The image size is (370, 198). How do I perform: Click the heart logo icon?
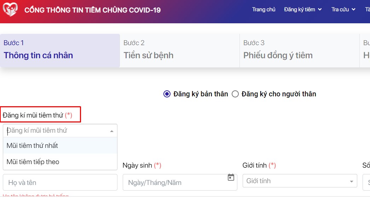click(x=10, y=10)
